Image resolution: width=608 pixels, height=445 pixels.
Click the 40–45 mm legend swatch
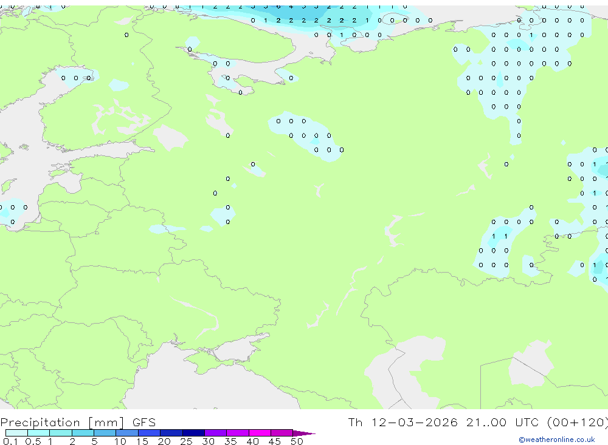pyautogui.click(x=260, y=433)
